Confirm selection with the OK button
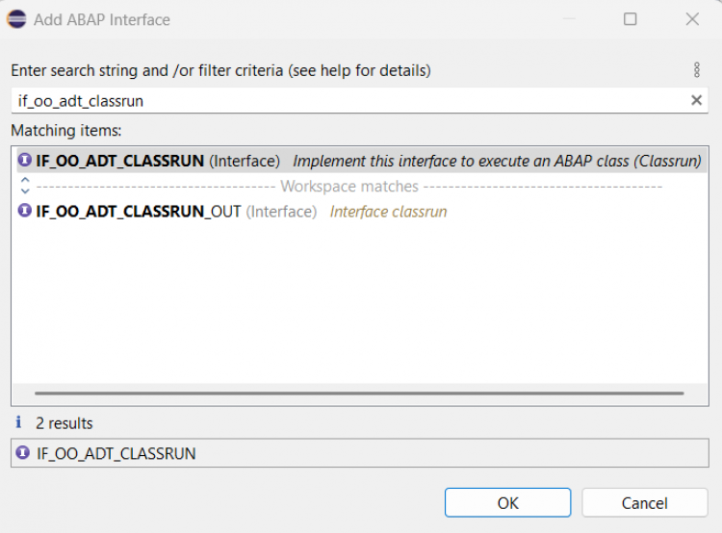This screenshot has height=533, width=722. point(507,502)
